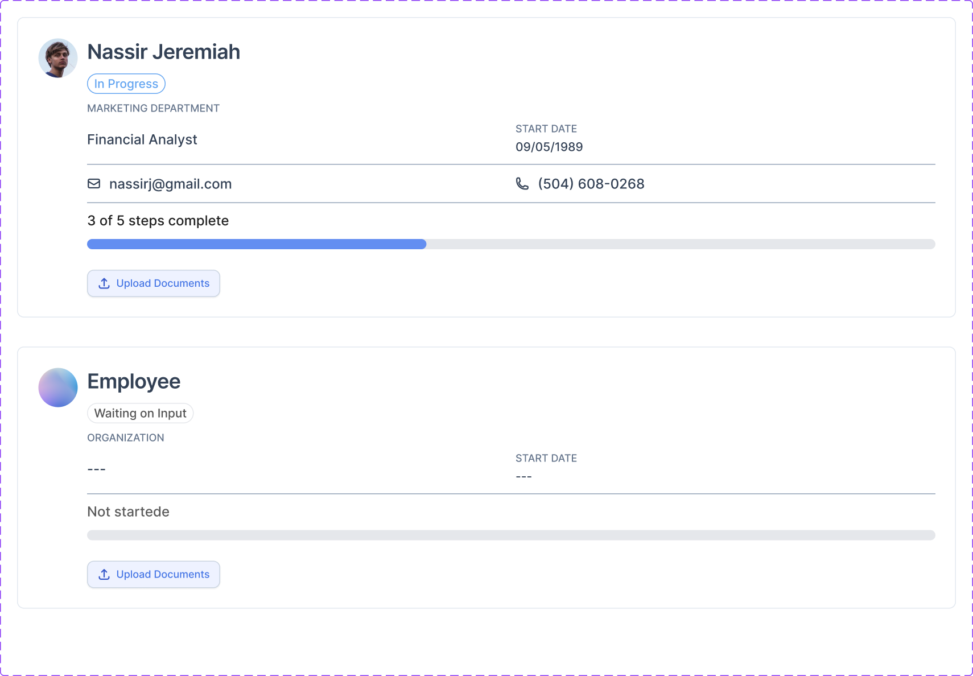Click the 3 of 5 steps complete text

[158, 221]
